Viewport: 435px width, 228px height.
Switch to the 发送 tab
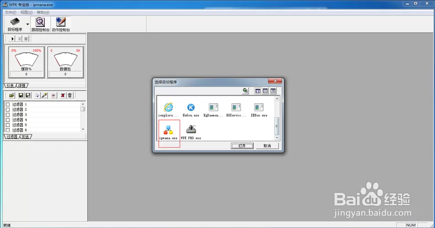pos(26,136)
